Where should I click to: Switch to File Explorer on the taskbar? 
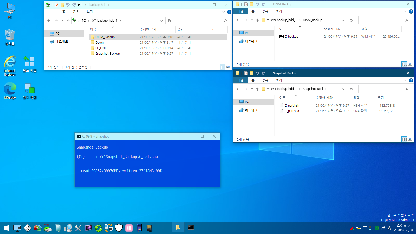[x=178, y=227]
